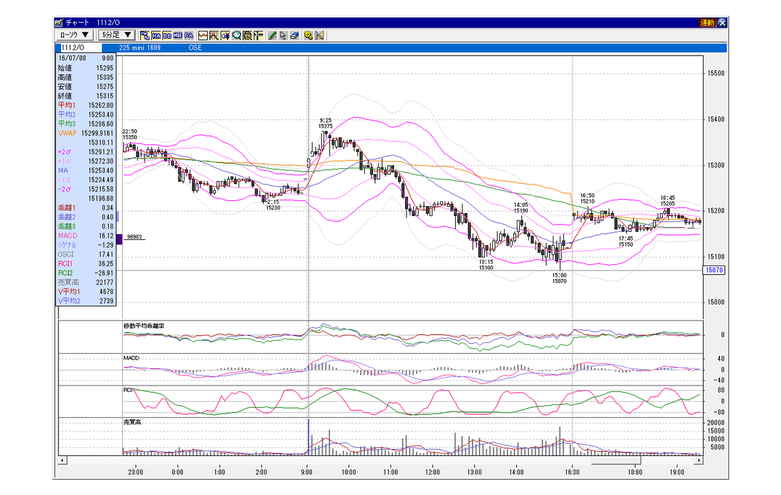Toggle the MA moving average indicator

[x=156, y=35]
